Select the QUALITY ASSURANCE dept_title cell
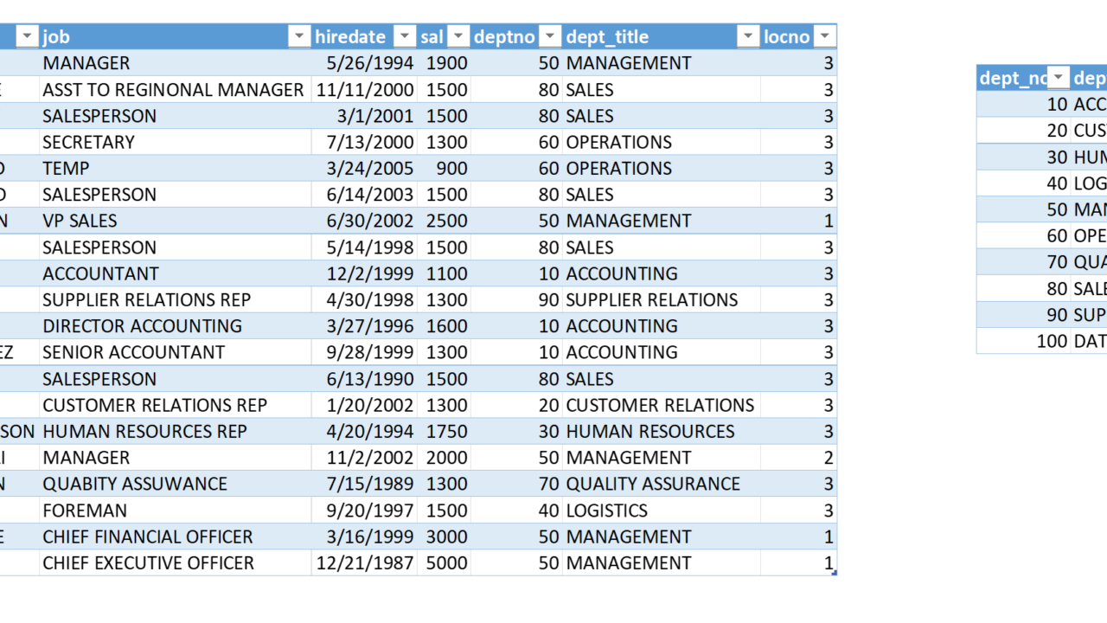Viewport: 1107px width, 623px height. (x=662, y=484)
